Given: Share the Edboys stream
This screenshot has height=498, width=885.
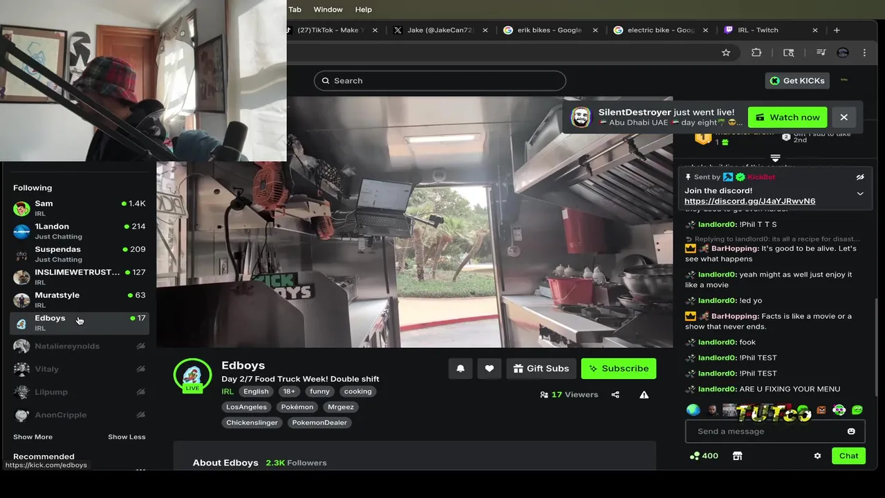Looking at the screenshot, I should tap(615, 395).
